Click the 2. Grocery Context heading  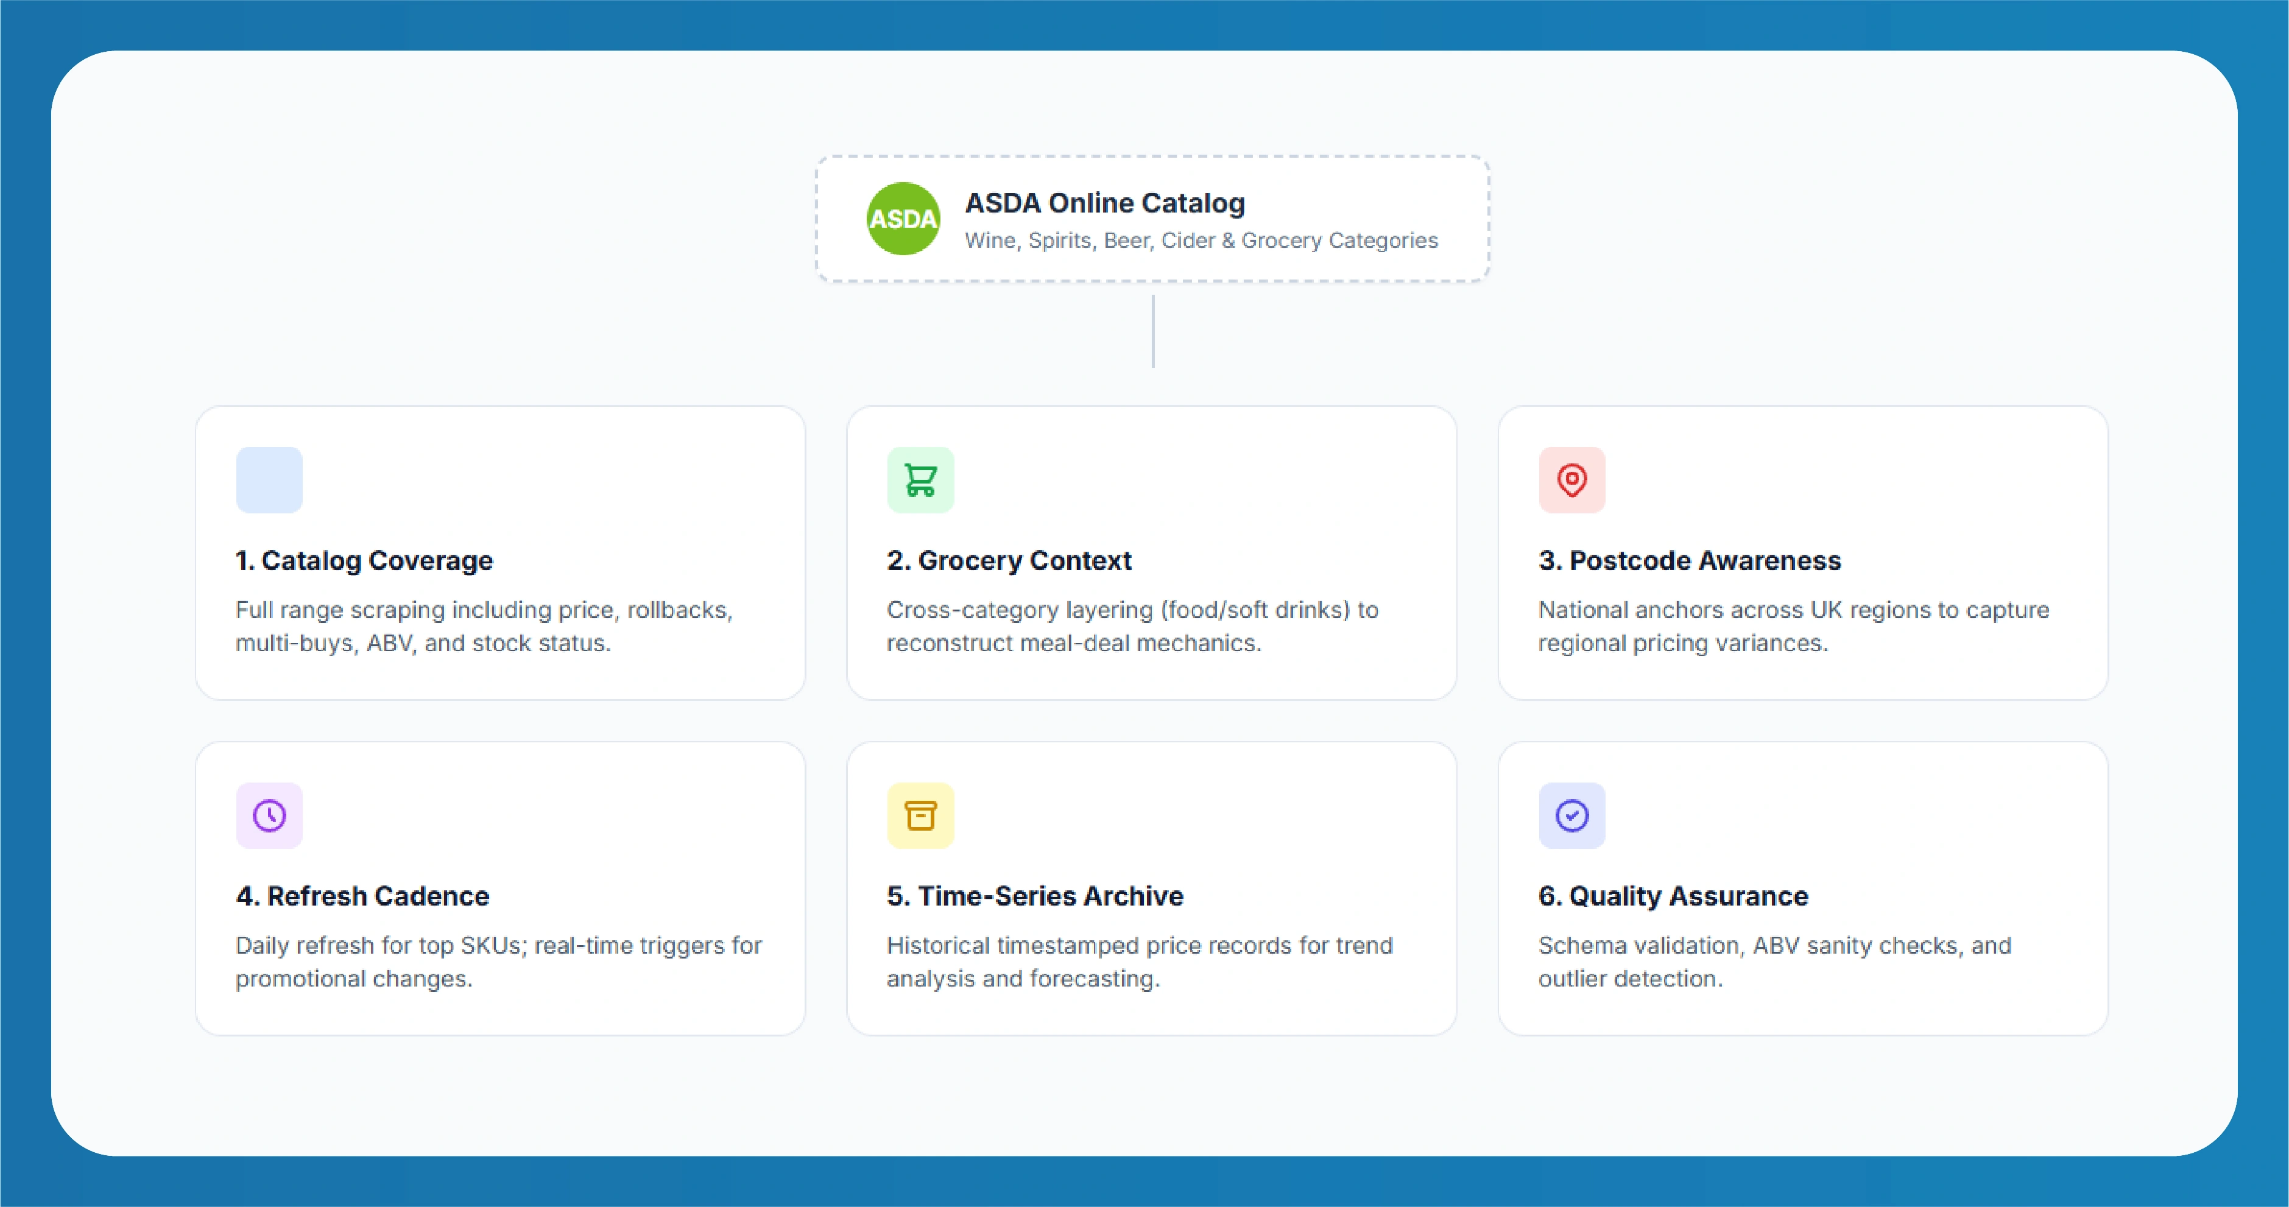1009,560
